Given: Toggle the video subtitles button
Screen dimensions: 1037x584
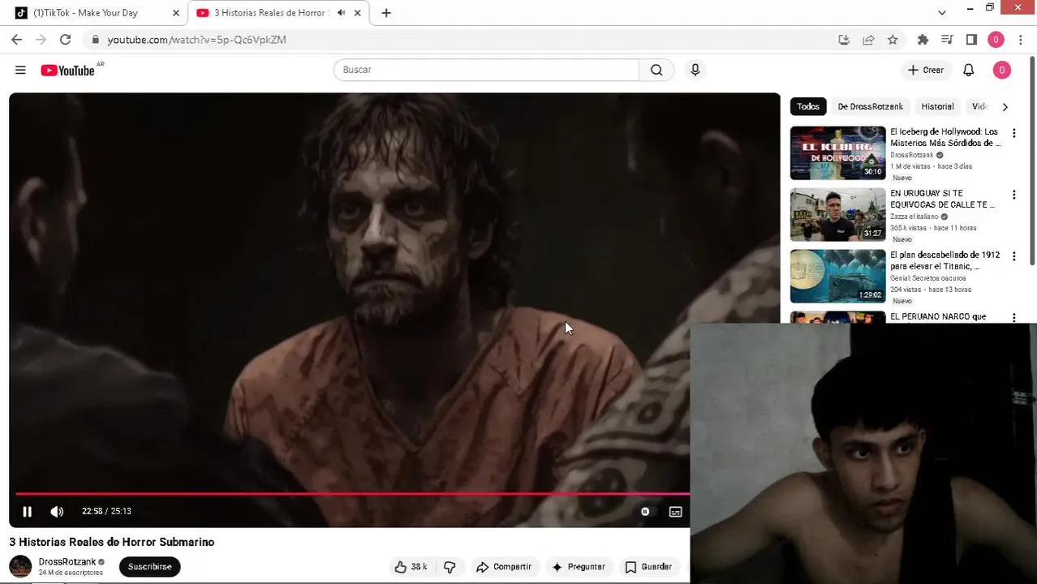Looking at the screenshot, I should point(675,512).
